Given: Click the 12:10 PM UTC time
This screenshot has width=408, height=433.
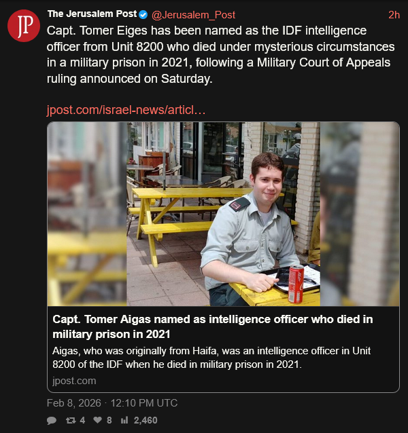Looking at the screenshot, I should coord(145,403).
